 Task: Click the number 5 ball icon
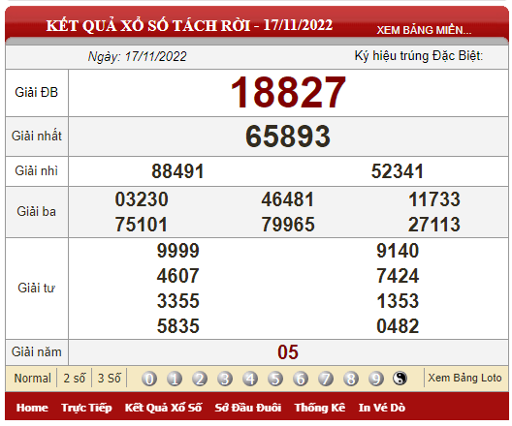coord(275,379)
